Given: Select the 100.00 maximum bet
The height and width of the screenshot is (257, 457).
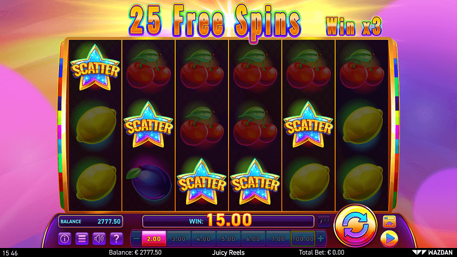Looking at the screenshot, I should point(303,238).
